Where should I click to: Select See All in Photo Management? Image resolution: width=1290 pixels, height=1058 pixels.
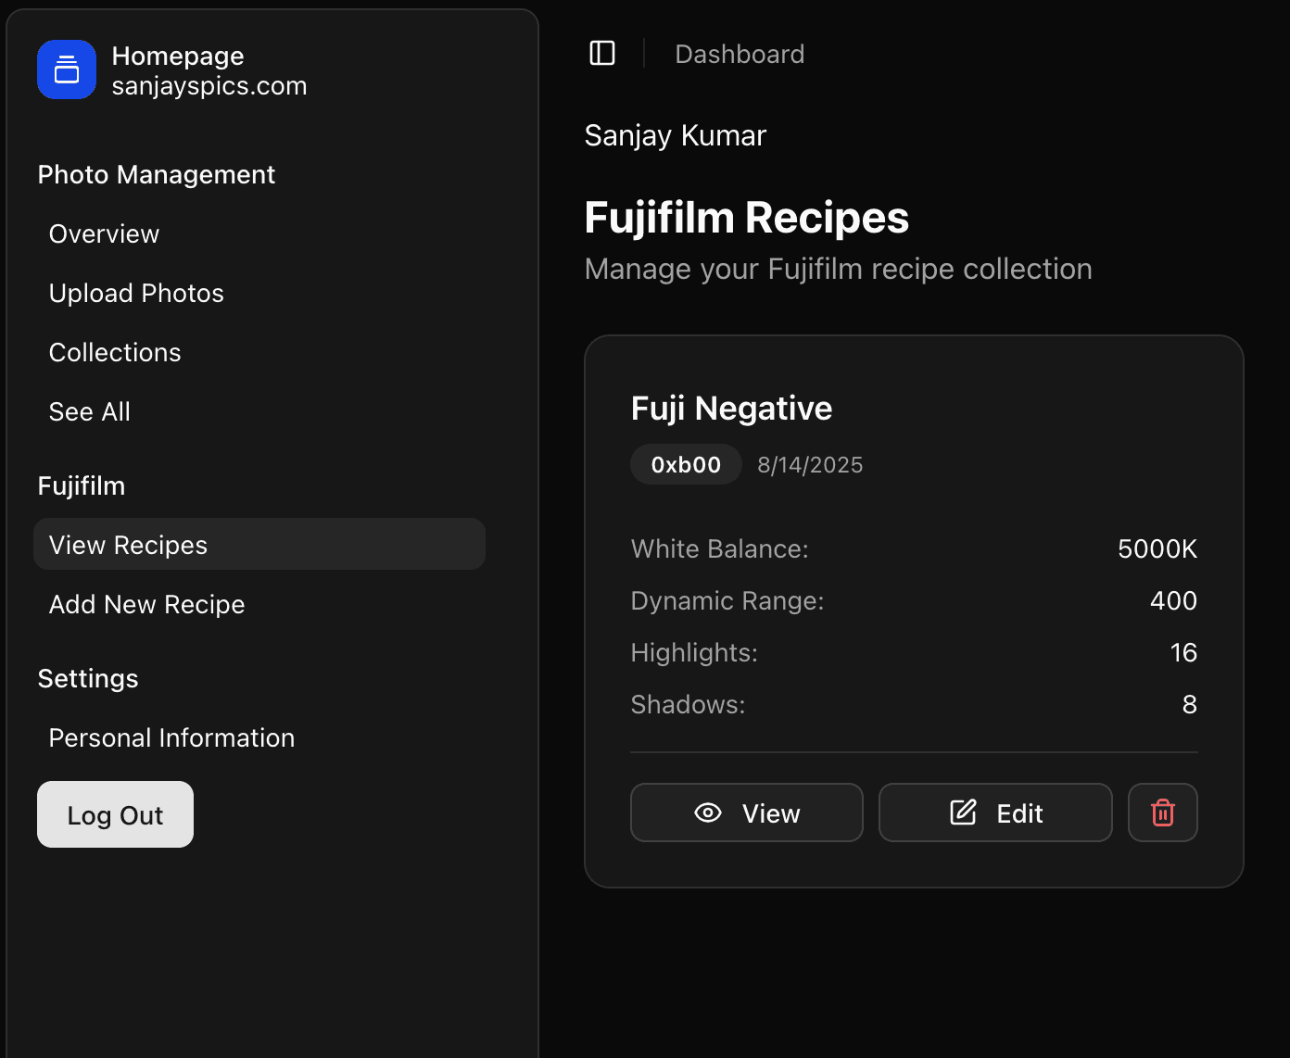[259, 411]
